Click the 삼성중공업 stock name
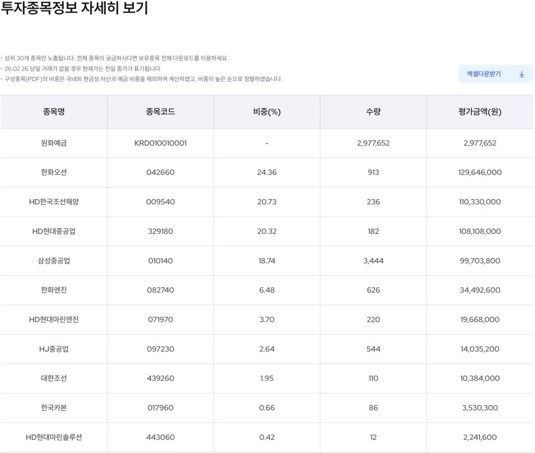The width and height of the screenshot is (535, 453). click(x=54, y=261)
